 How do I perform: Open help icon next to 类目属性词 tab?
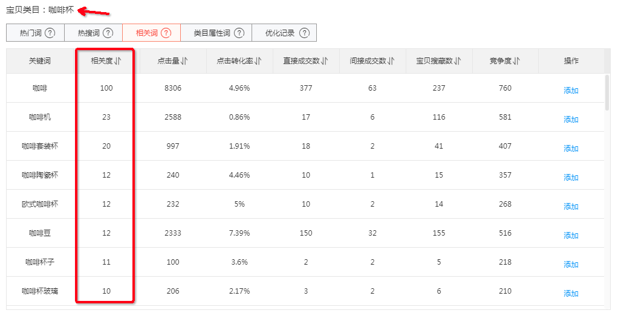239,33
